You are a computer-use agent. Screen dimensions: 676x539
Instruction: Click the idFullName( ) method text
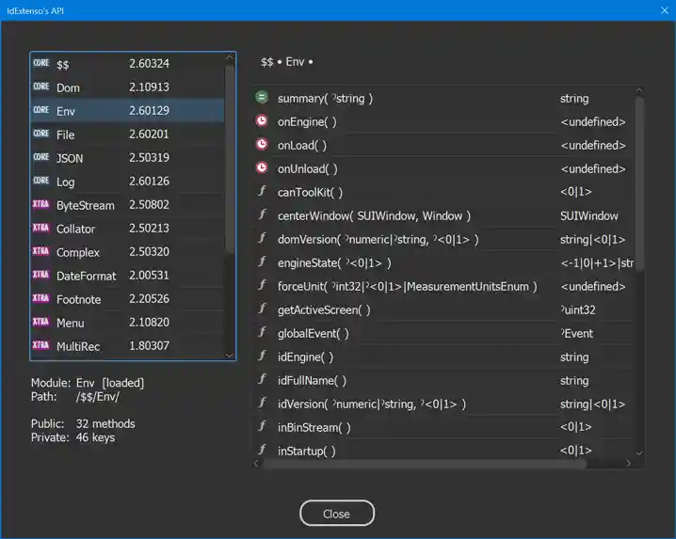(312, 380)
